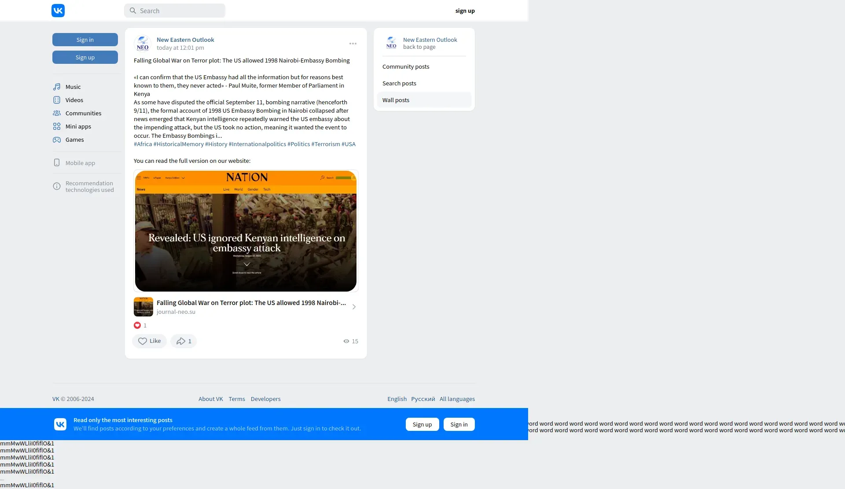
Task: Click the VK logo in the header
Action: tap(58, 11)
